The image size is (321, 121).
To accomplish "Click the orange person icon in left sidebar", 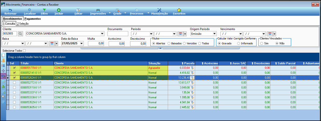I will (x=3, y=60).
